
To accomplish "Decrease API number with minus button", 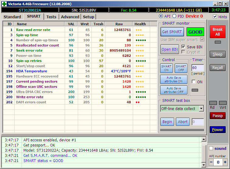I will [x=211, y=162].
